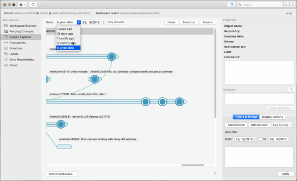Open Workspace Explorer from sidebar
The width and height of the screenshot is (297, 181).
tap(21, 26)
